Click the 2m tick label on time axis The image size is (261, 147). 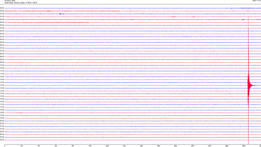[x=22, y=146]
